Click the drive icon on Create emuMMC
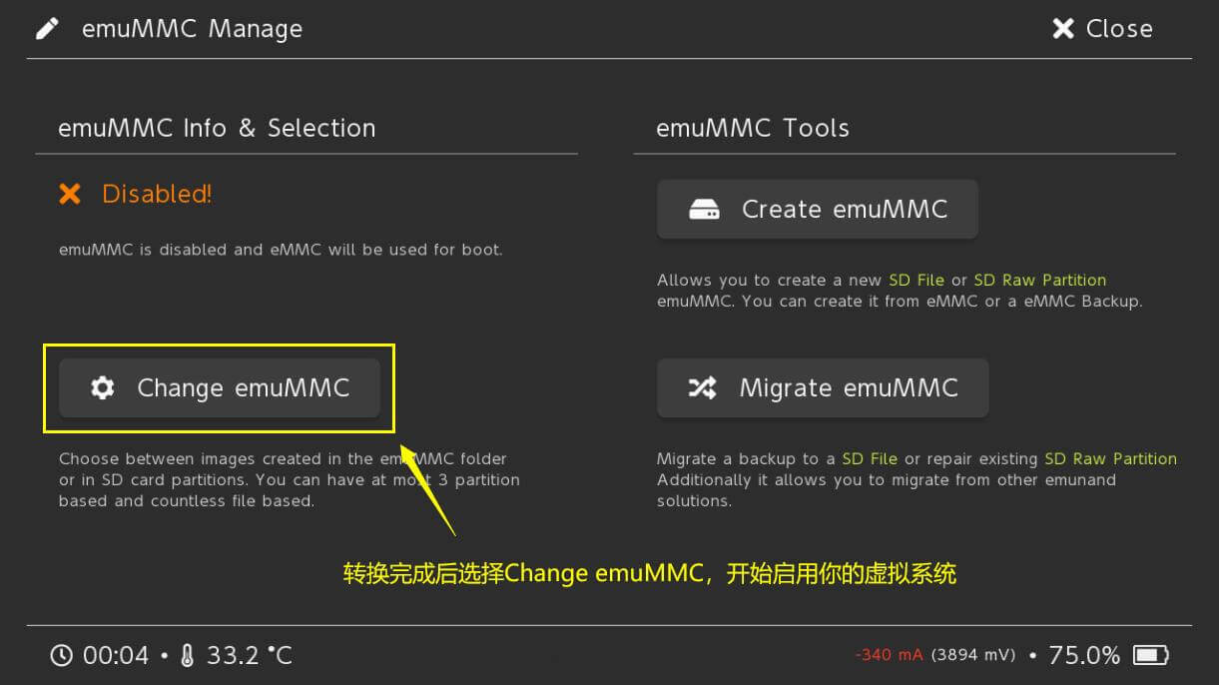Viewport: 1219px width, 685px height. click(x=705, y=210)
